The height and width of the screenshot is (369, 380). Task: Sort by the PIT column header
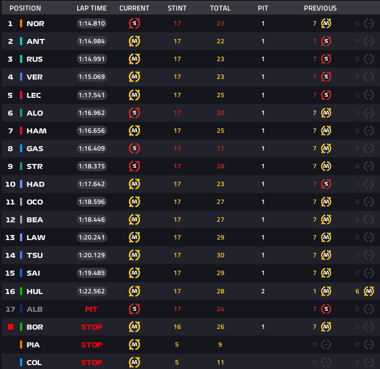[x=263, y=8]
